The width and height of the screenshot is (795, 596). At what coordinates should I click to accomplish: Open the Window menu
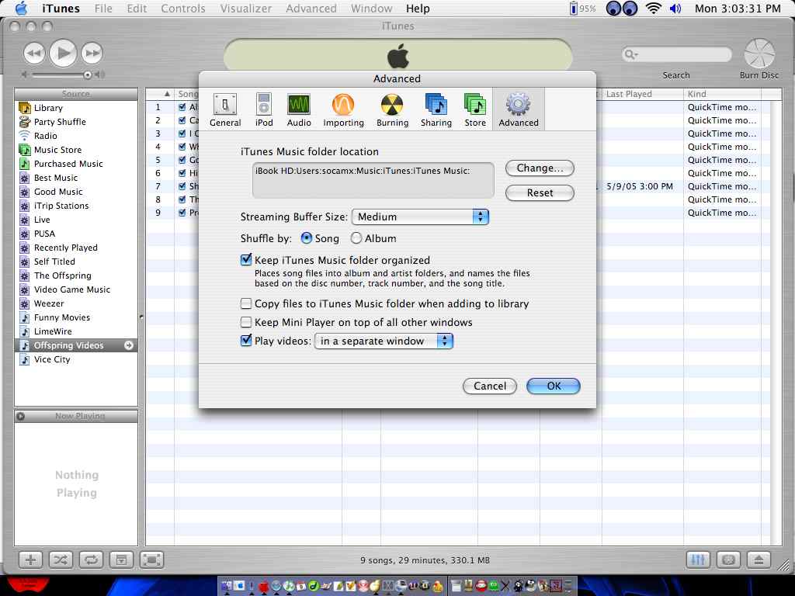click(372, 9)
